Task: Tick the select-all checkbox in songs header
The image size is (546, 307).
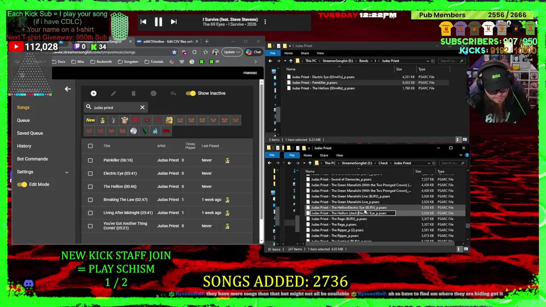Action: 90,146
